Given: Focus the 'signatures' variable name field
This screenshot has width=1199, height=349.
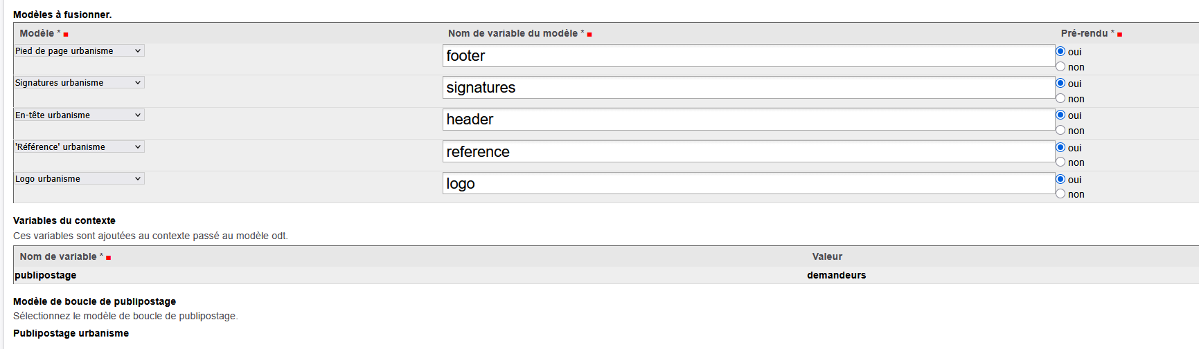Looking at the screenshot, I should (748, 88).
